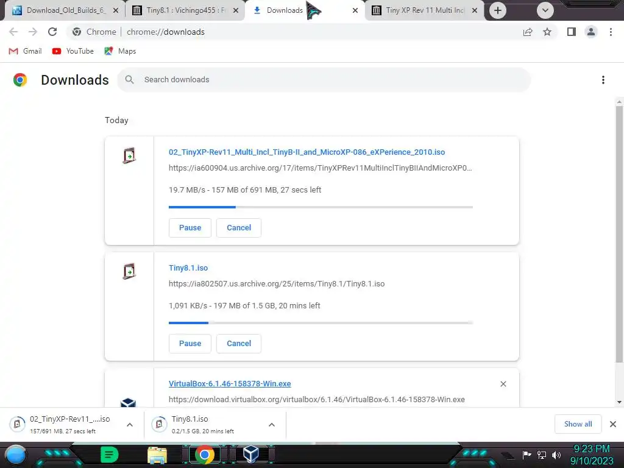The width and height of the screenshot is (624, 468).
Task: Open File Explorer from the taskbar
Action: (157, 455)
